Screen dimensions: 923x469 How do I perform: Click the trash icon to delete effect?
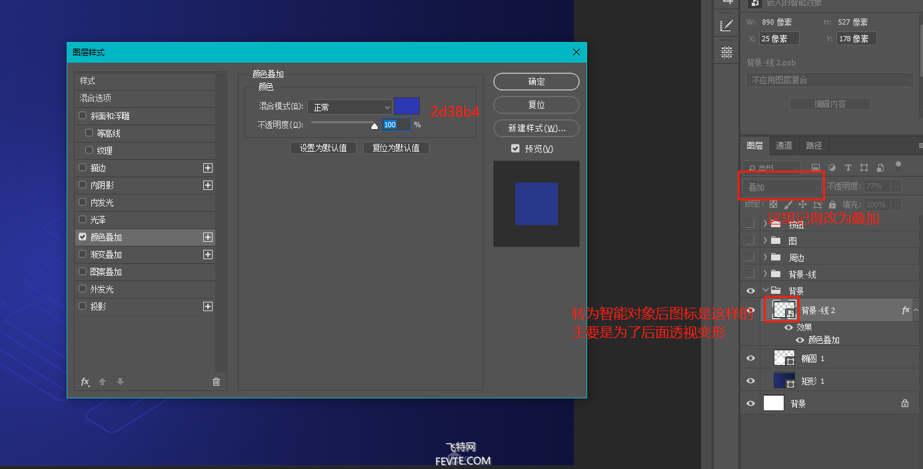pyautogui.click(x=216, y=382)
